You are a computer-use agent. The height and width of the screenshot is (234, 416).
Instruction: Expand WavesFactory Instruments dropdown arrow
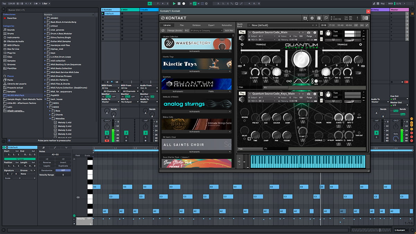click(229, 51)
